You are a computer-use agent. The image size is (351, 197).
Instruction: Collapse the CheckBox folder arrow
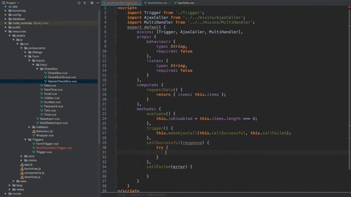click(x=37, y=69)
